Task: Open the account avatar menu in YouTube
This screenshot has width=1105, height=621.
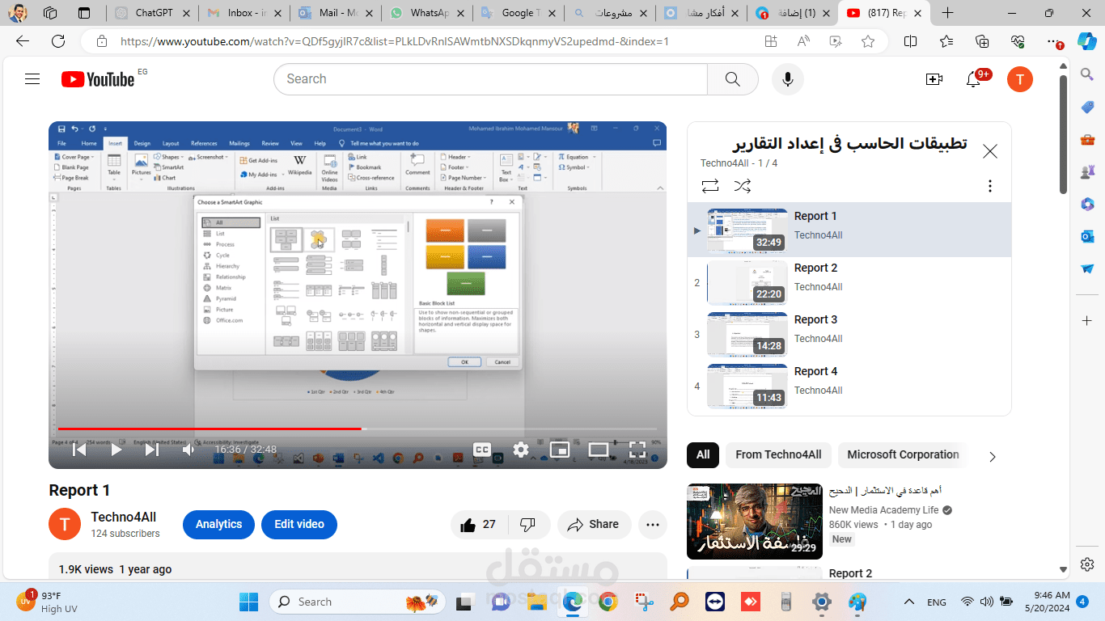Action: tap(1020, 79)
